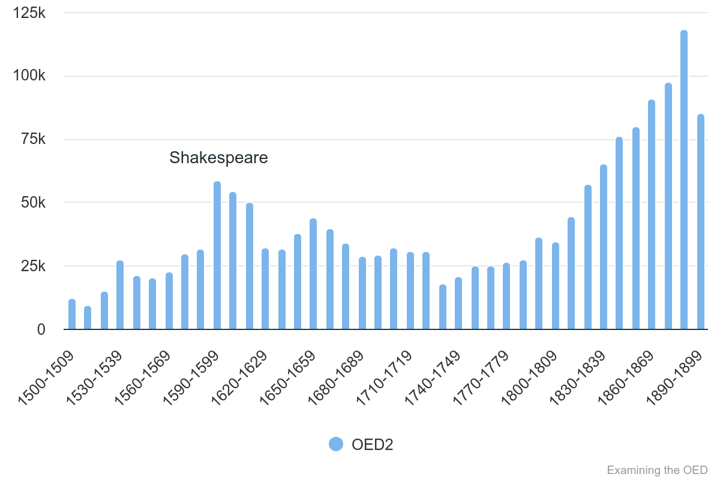The image size is (720, 480).
Task: Open the Examining the OED credit link
Action: (x=657, y=470)
